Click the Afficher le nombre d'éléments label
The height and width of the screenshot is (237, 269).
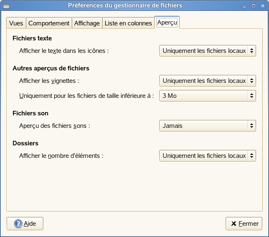point(61,156)
